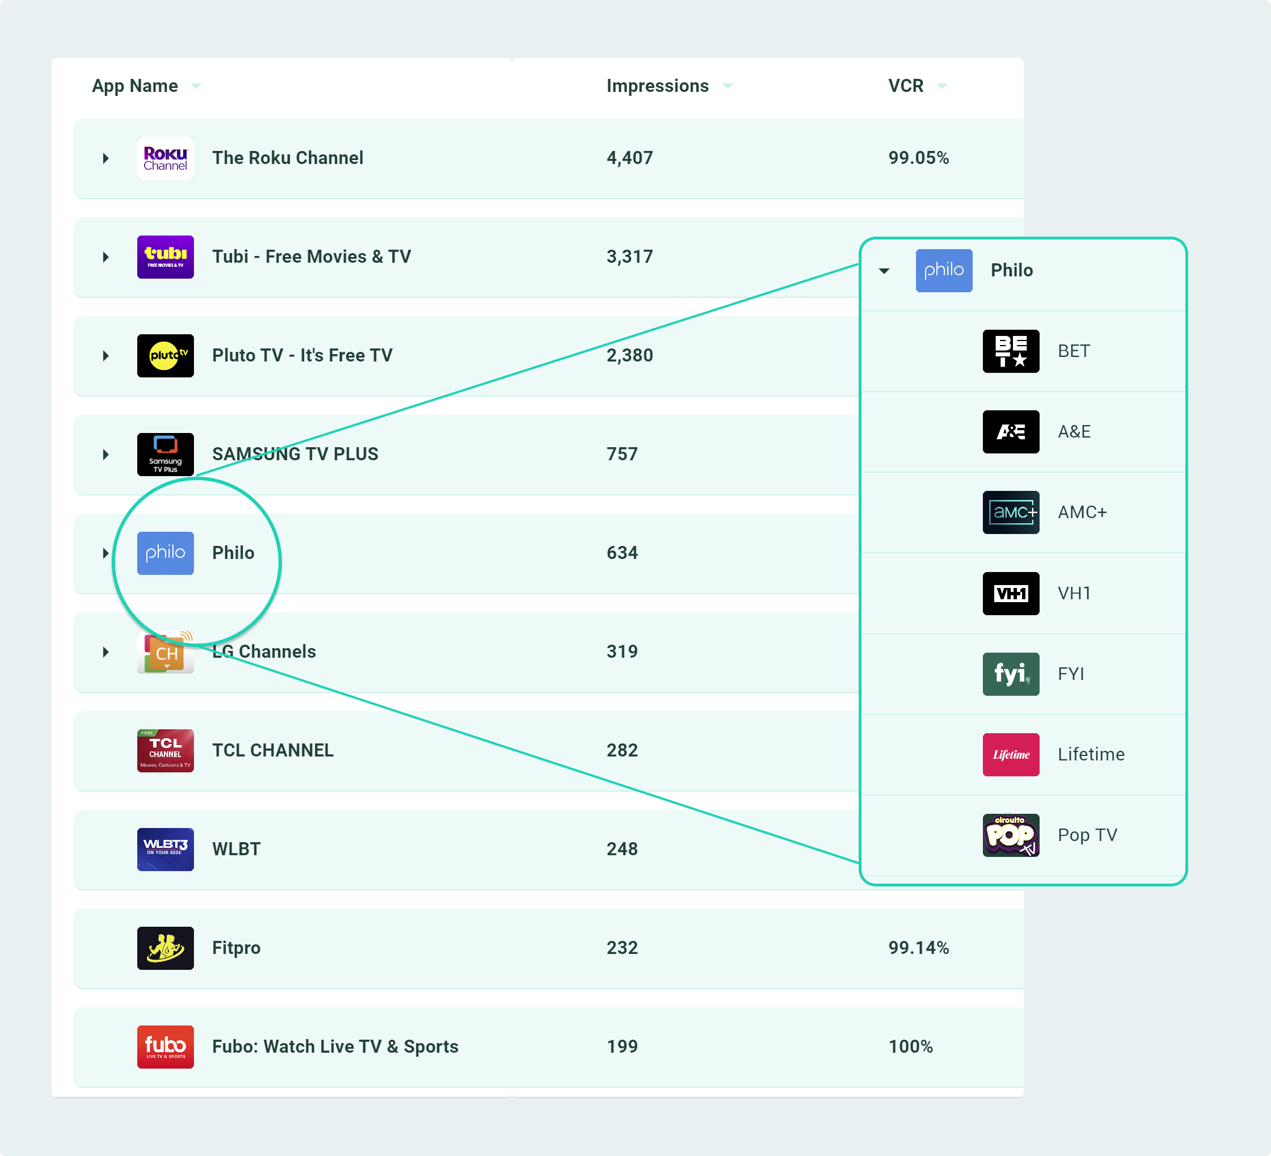The height and width of the screenshot is (1156, 1271).
Task: Expand the Philo table row arrow
Action: pyautogui.click(x=106, y=553)
